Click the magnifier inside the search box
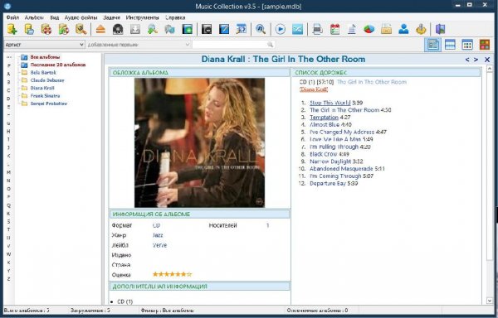The image size is (498, 318). coord(270,45)
